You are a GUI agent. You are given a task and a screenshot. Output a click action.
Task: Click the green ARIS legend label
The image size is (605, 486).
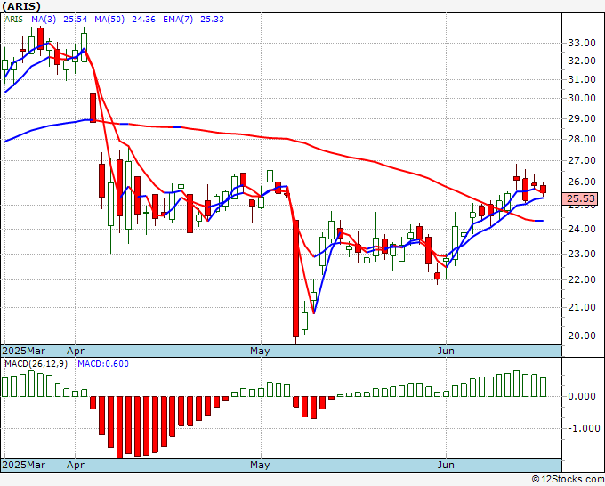(13, 20)
